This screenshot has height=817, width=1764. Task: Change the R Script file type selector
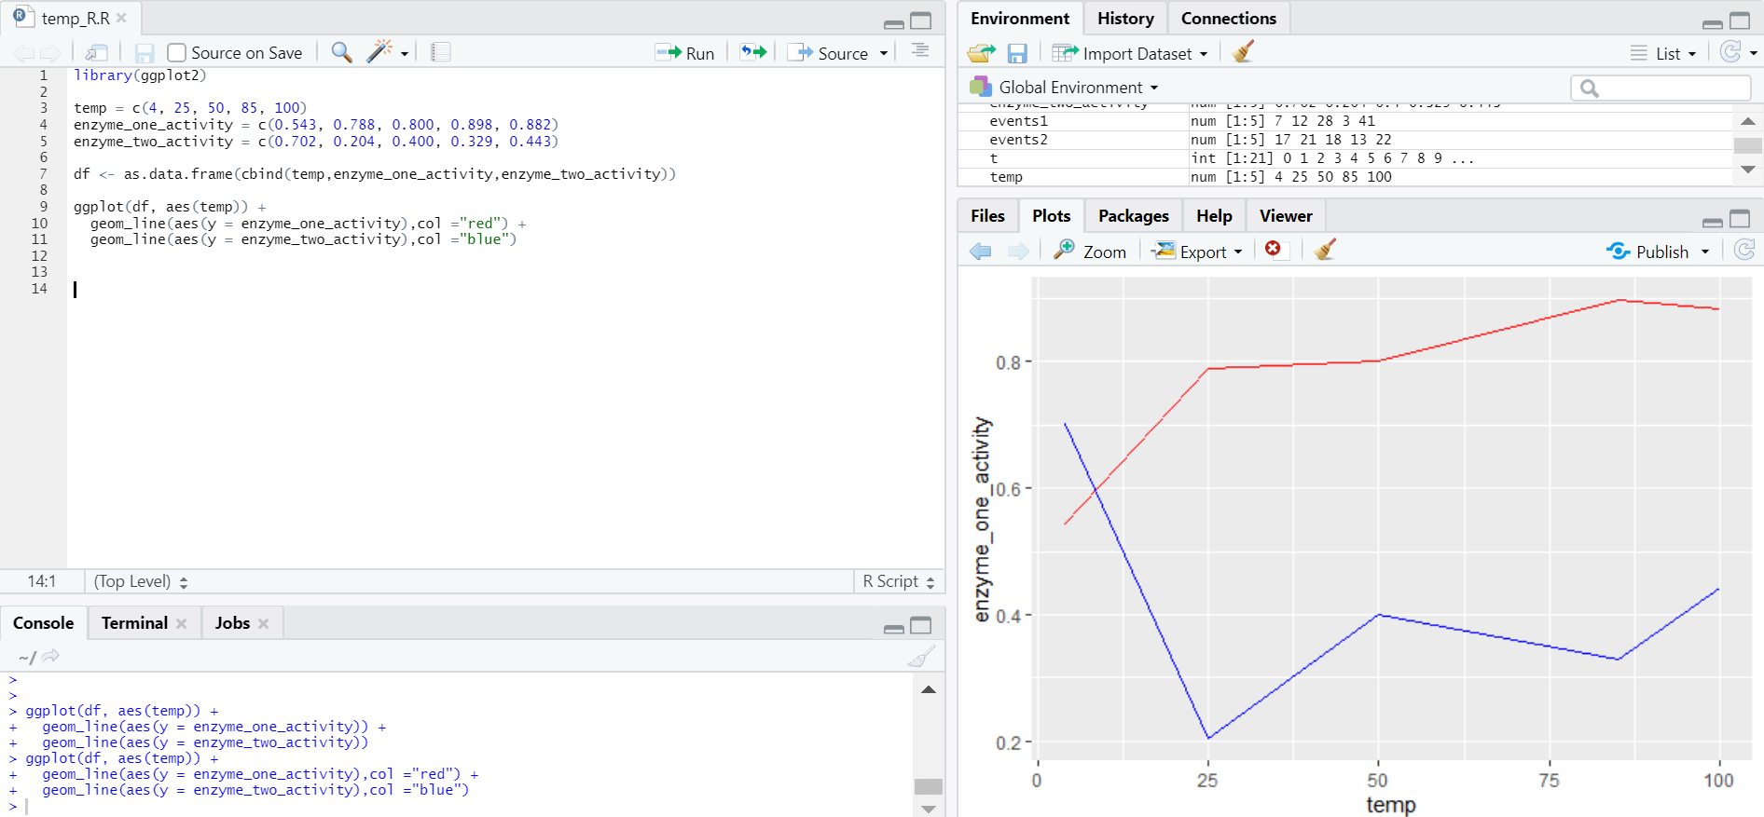point(899,581)
